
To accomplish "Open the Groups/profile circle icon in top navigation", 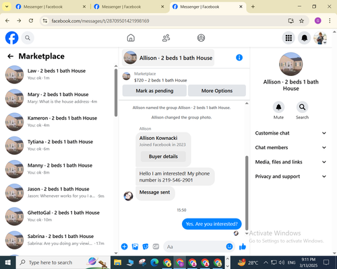I will coord(201,38).
